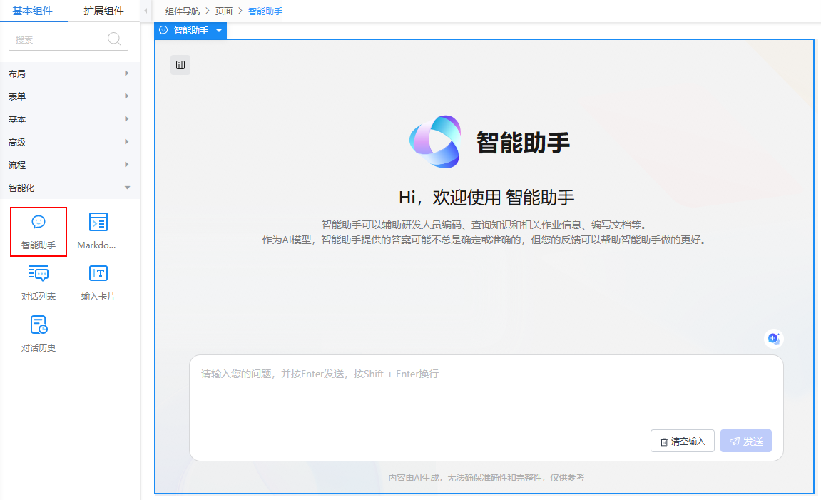
Task: Collapse the 智能化 category
Action: pos(70,188)
